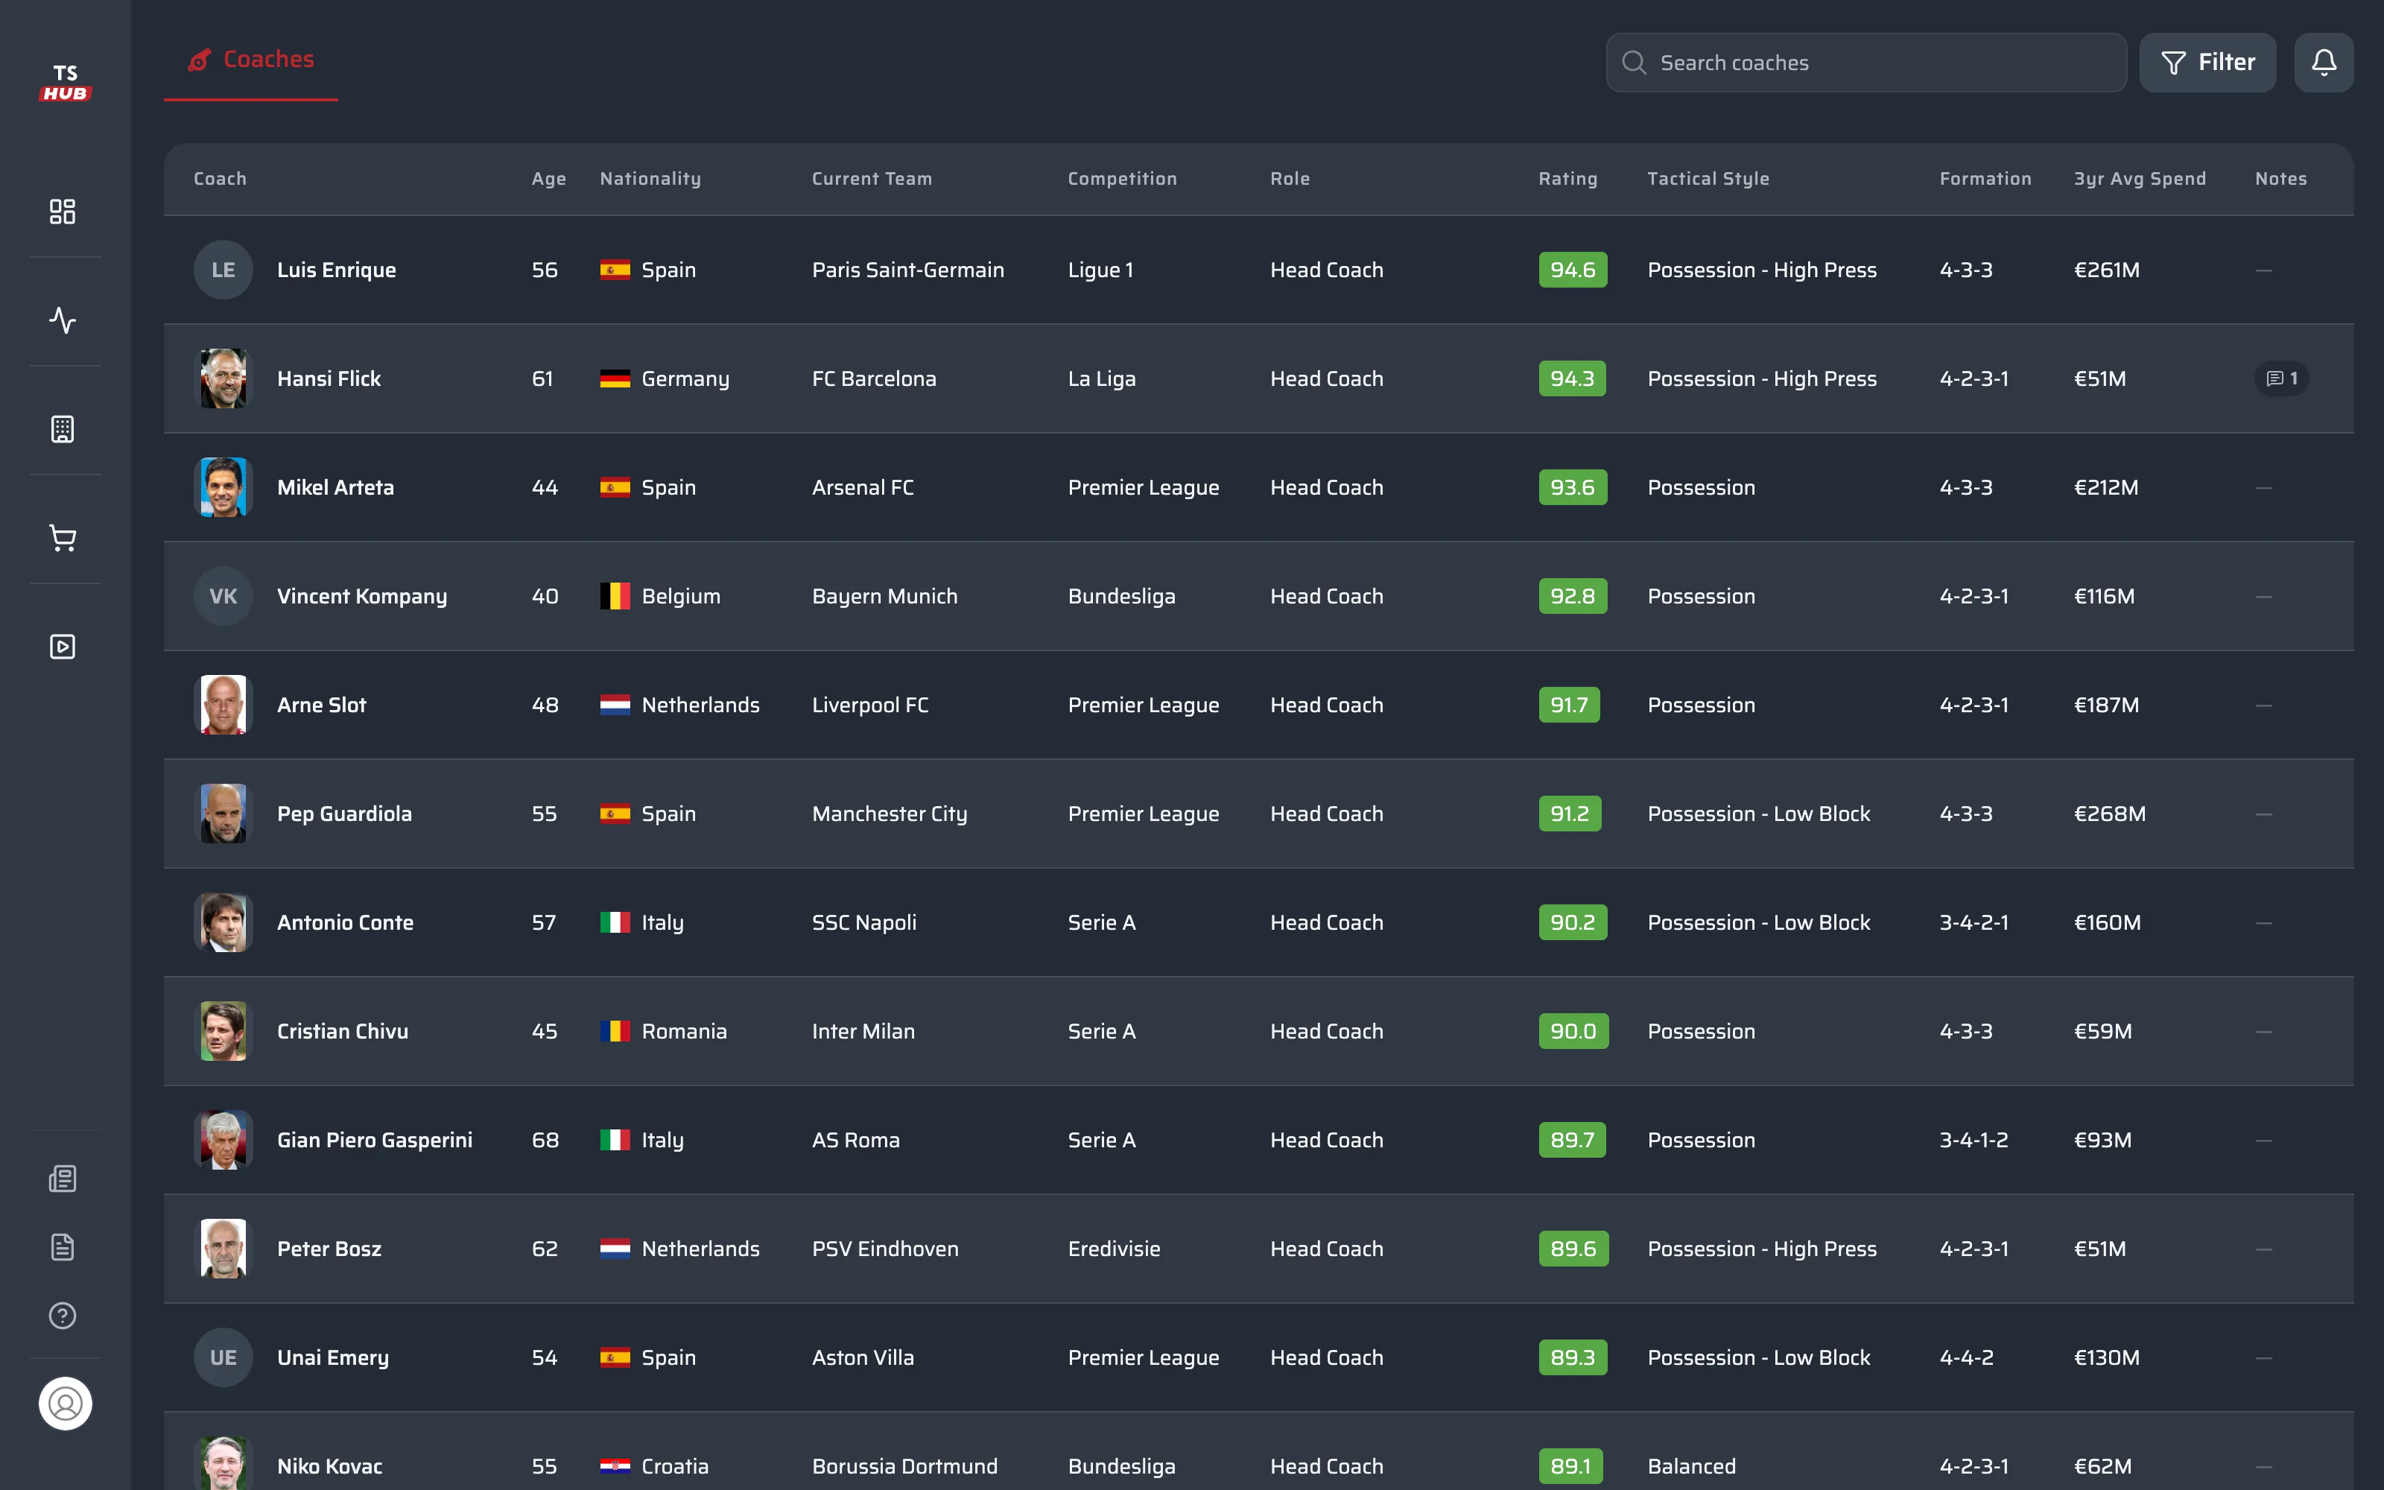The image size is (2384, 1490).
Task: Click the Spain flag in Unai Emery's row
Action: (615, 1357)
